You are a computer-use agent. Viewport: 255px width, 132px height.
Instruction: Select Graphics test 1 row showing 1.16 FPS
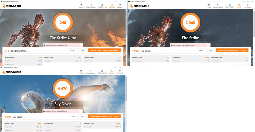[x=23, y=61]
